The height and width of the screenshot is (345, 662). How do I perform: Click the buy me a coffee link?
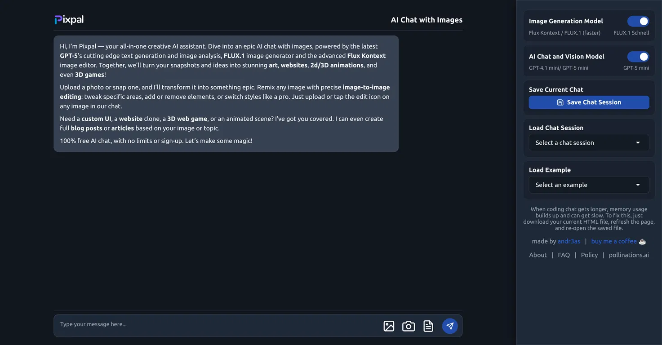pyautogui.click(x=614, y=242)
